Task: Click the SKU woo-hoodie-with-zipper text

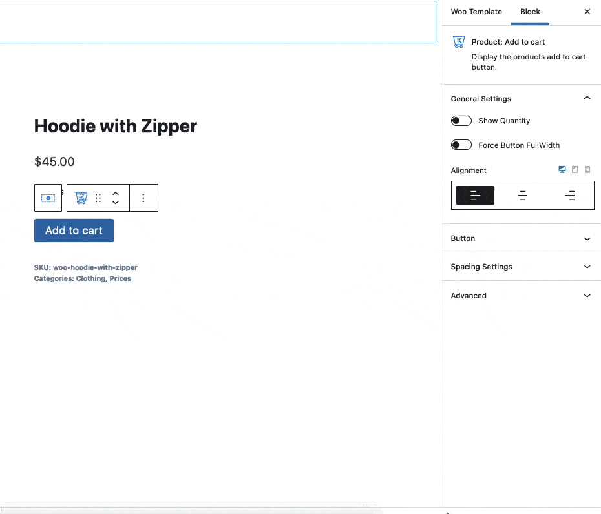Action: coord(85,267)
